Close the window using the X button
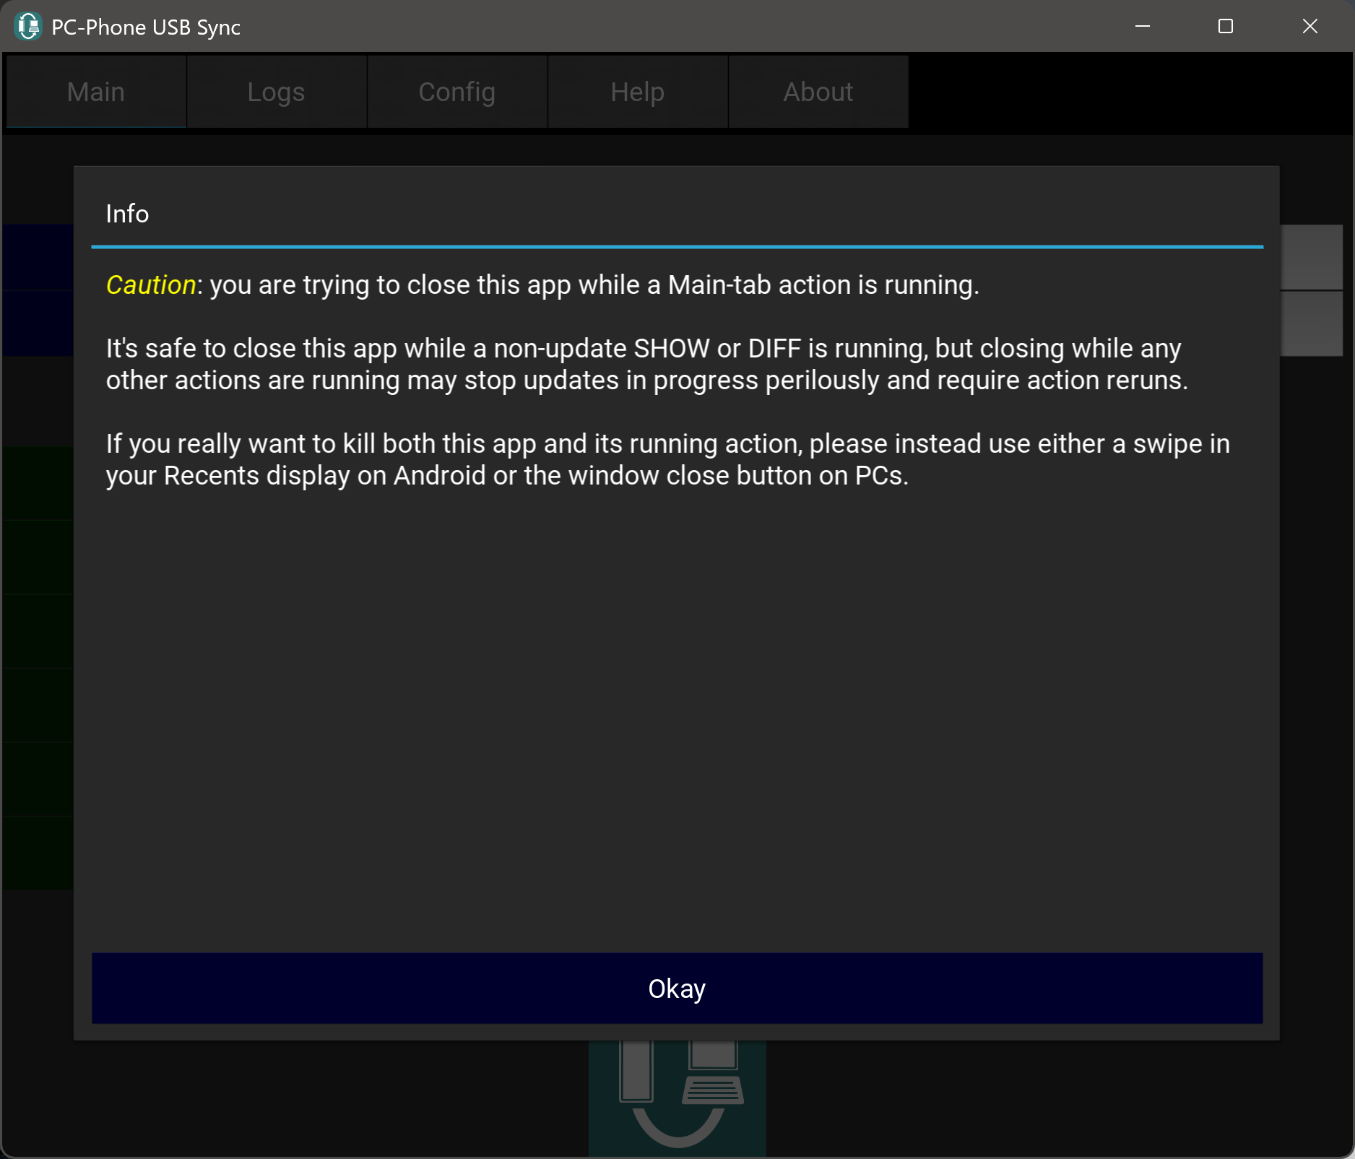This screenshot has width=1355, height=1159. coord(1309,27)
